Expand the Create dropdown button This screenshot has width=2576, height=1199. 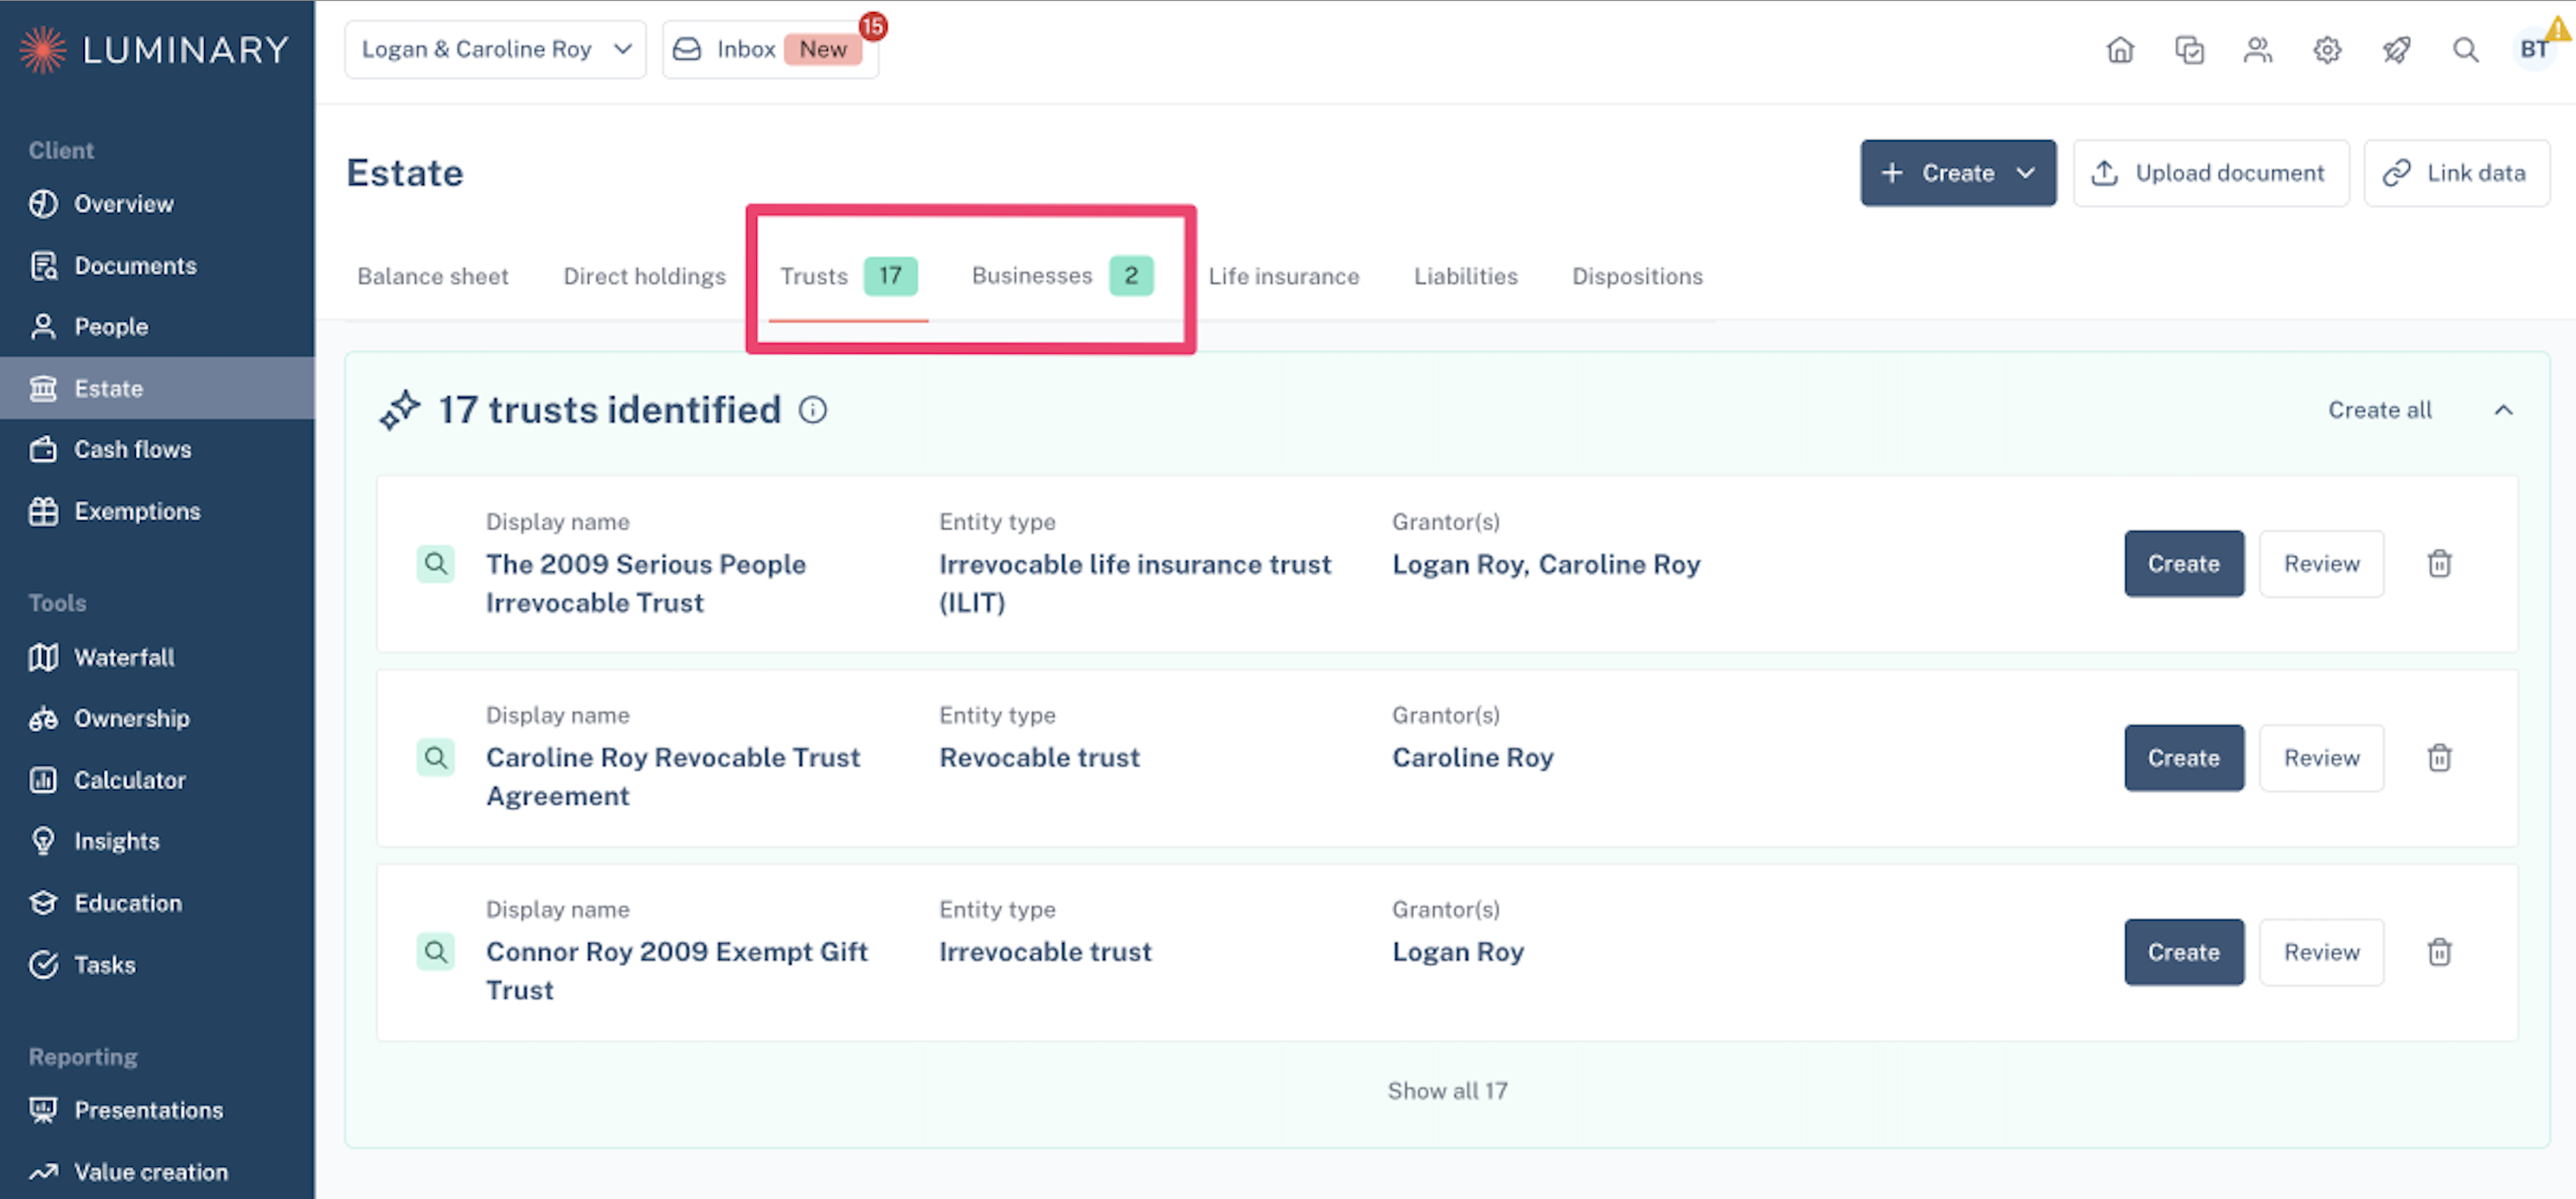[x=1958, y=173]
